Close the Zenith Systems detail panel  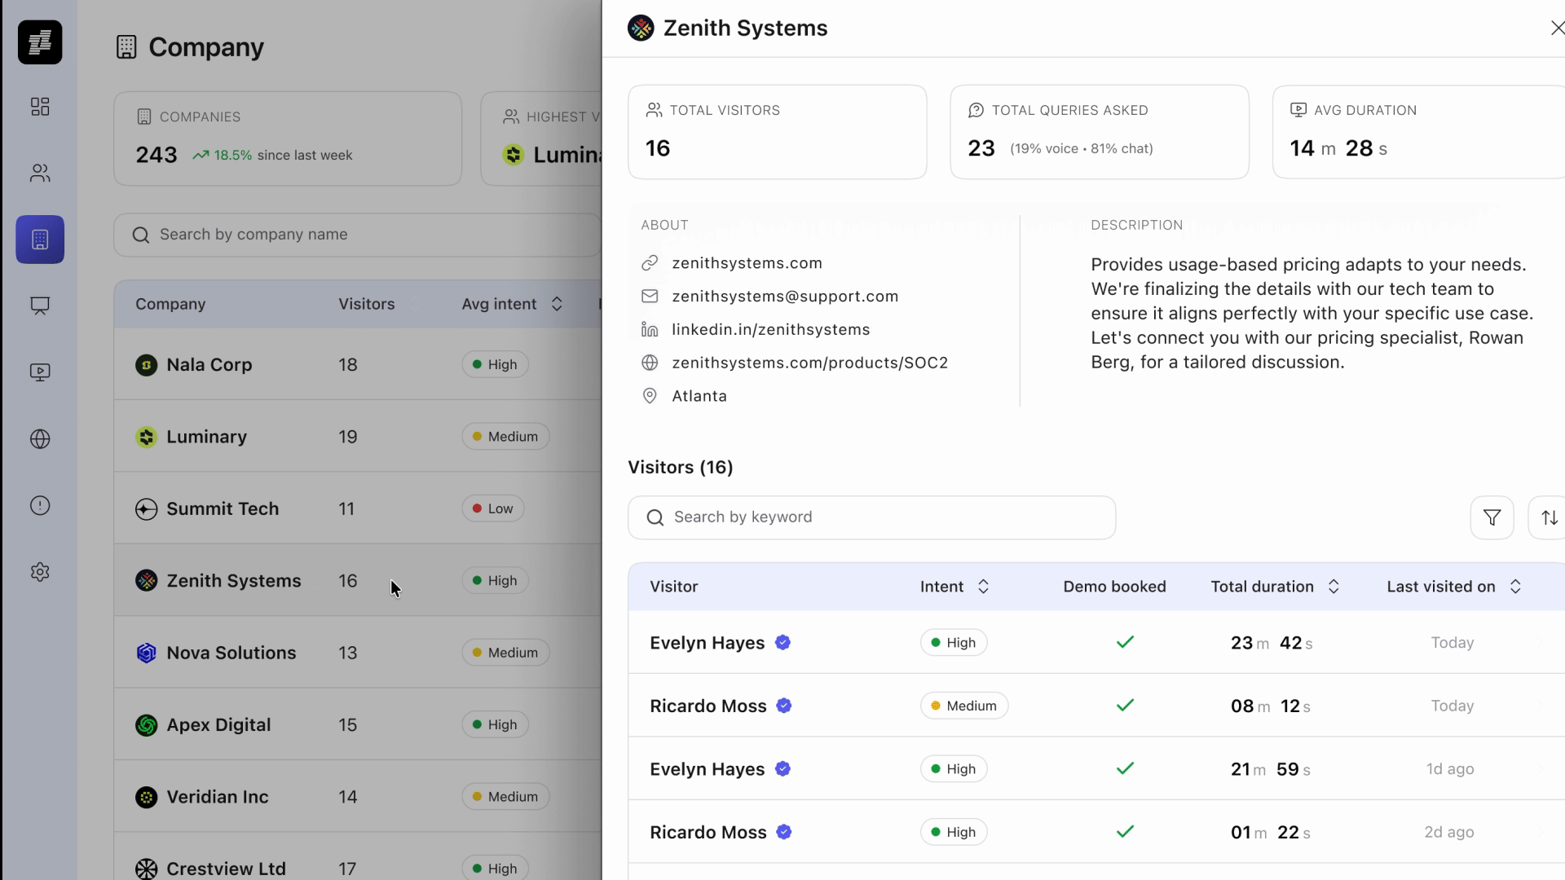(x=1556, y=29)
